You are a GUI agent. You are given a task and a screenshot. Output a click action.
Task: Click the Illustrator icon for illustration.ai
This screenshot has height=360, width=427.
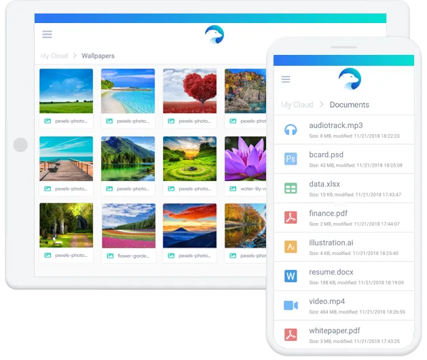[291, 247]
